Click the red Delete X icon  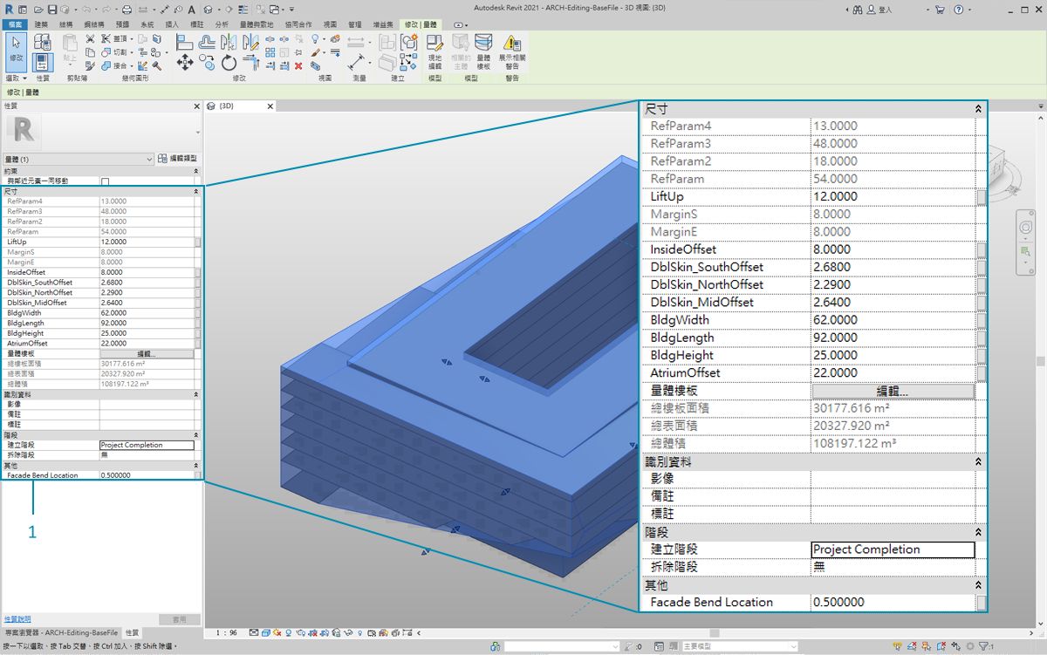(x=298, y=65)
